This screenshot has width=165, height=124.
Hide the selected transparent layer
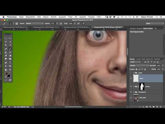coord(131,79)
